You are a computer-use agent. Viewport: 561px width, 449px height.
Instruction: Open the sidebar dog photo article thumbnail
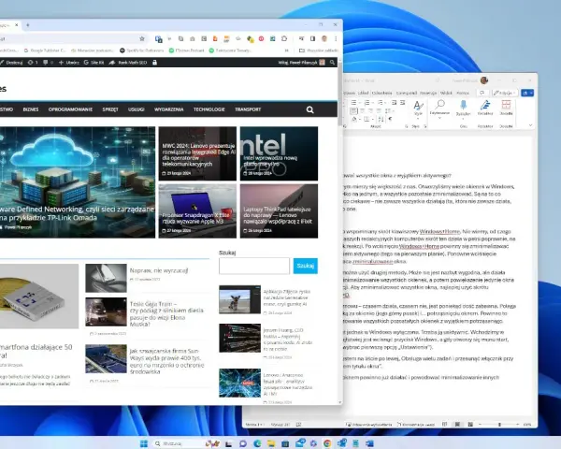(239, 299)
